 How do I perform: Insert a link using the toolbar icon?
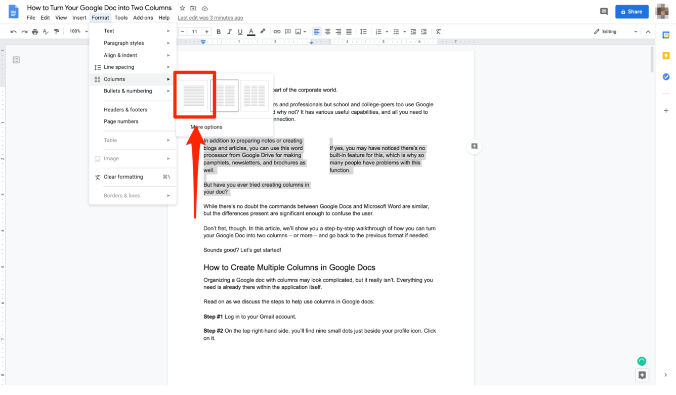click(x=277, y=31)
